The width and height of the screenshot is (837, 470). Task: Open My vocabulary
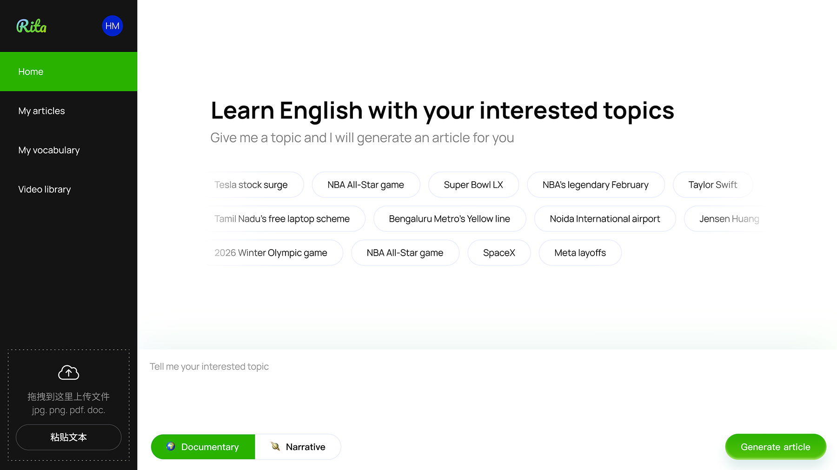[68, 150]
